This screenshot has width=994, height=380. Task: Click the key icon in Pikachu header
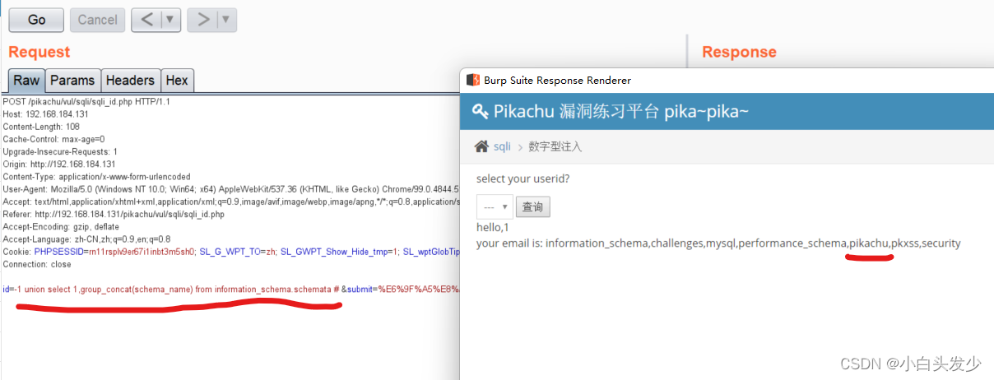(x=481, y=111)
